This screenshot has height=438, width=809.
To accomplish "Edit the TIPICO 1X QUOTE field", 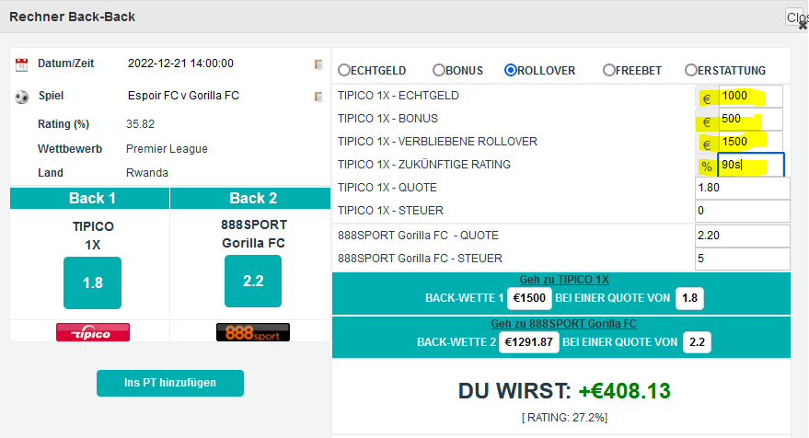I will click(x=743, y=188).
